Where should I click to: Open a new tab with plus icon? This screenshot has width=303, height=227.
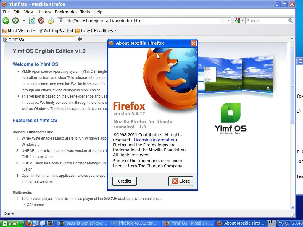(80, 39)
